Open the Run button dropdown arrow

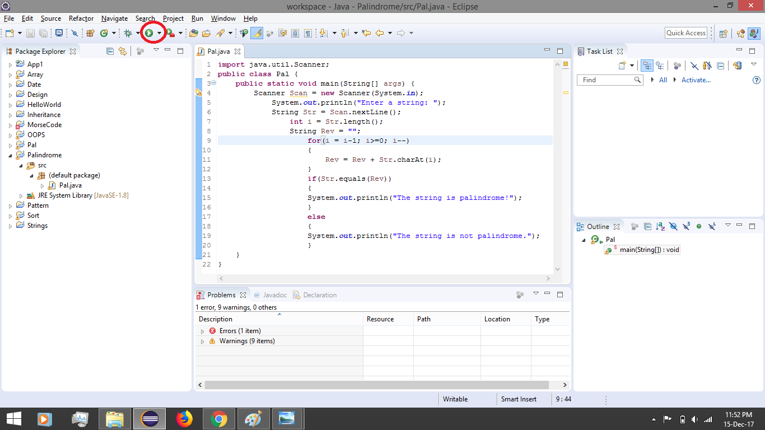(159, 33)
